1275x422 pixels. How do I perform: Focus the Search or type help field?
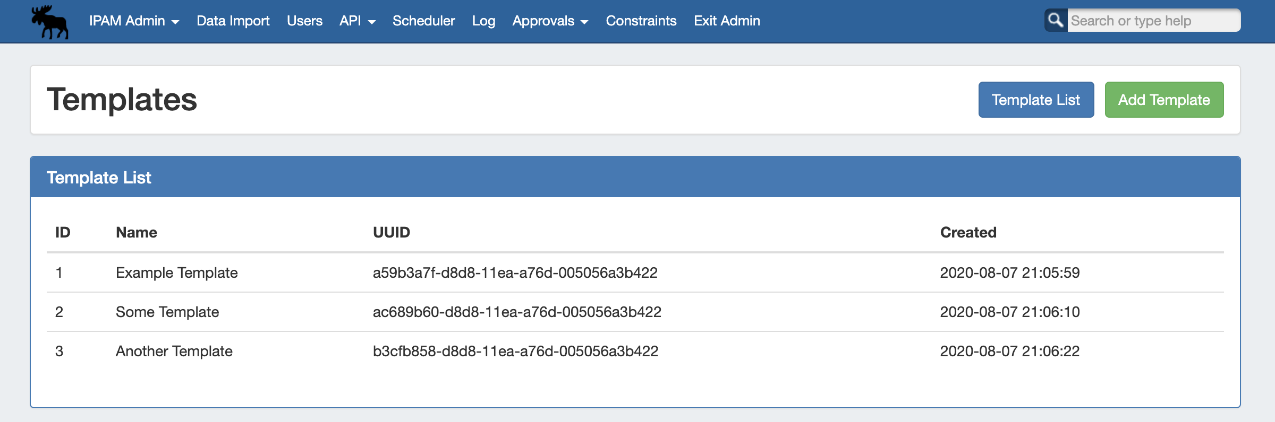pos(1153,21)
